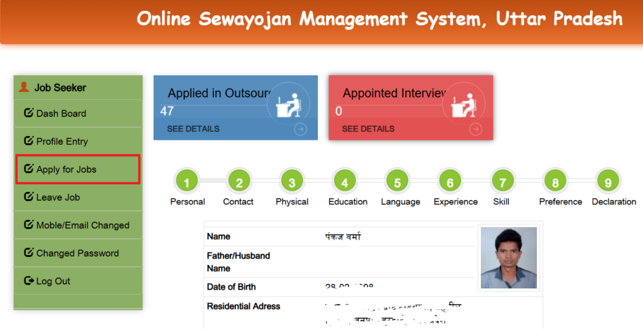643x329 pixels.
Task: Open Moble/Email Changed menu item
Action: coord(82,225)
